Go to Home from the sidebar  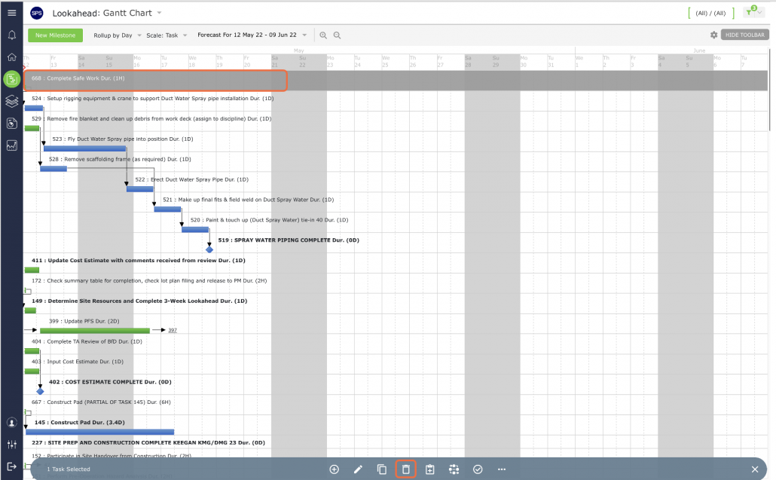12,57
